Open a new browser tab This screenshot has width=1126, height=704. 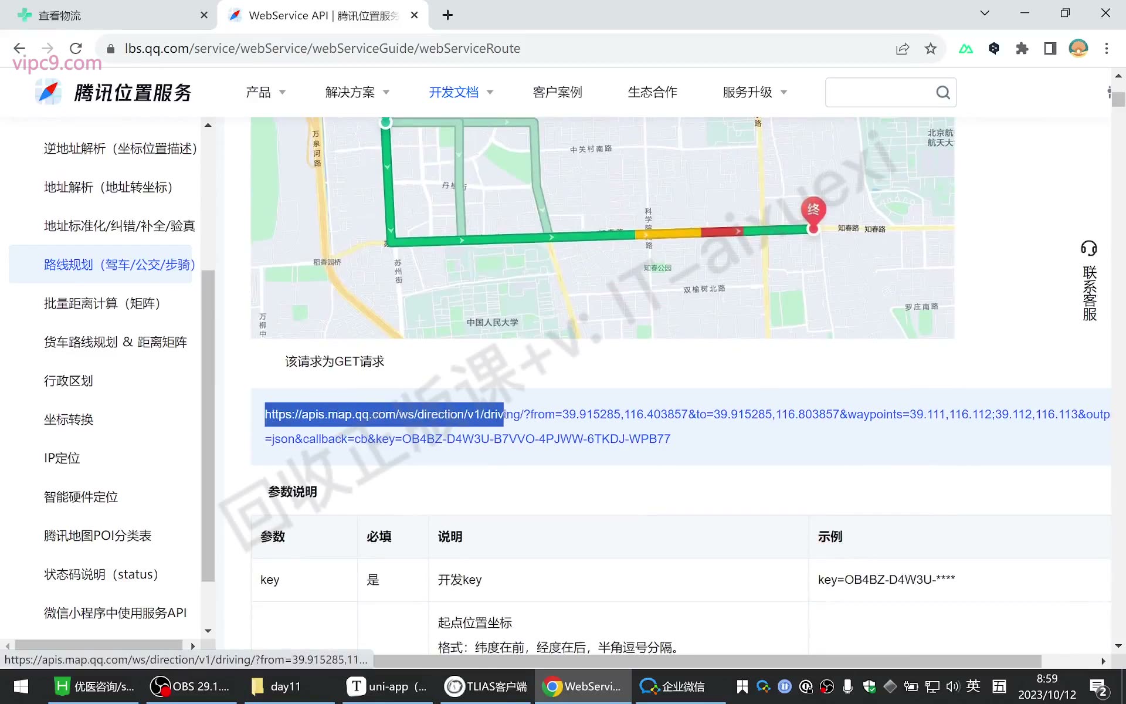[x=447, y=15]
